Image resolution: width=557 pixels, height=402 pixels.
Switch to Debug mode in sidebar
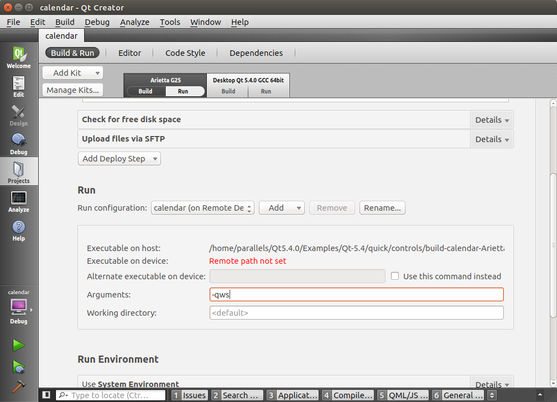point(19,144)
